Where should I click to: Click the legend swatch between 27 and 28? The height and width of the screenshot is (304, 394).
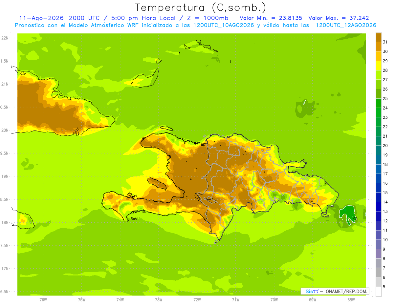tap(379, 75)
